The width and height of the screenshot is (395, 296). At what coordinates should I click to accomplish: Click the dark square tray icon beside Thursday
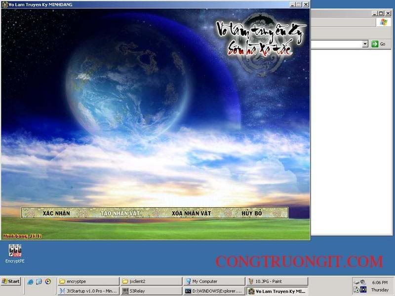[363, 290]
